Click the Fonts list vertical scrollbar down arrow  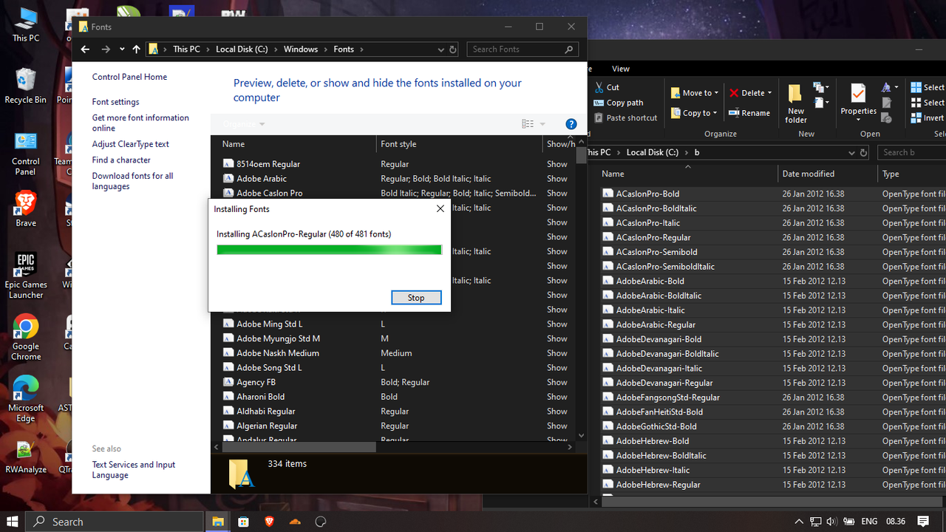[581, 436]
